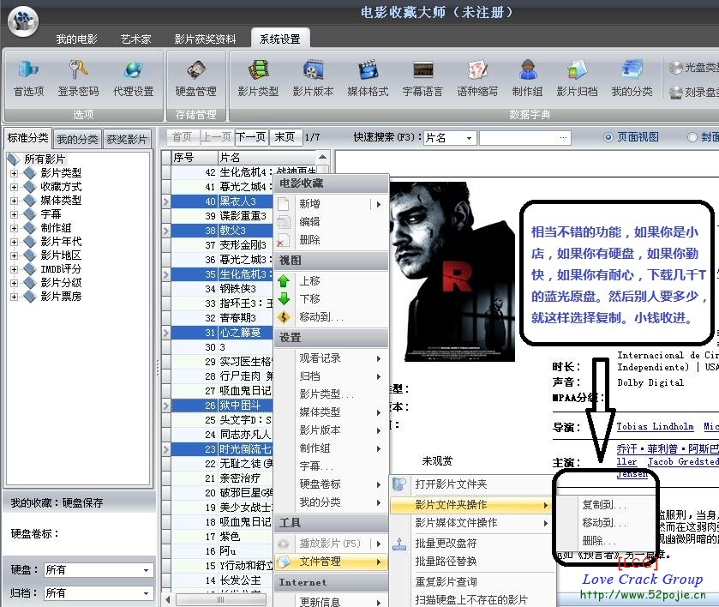
Task: Switch to the 我的电影 tab
Action: [76, 39]
